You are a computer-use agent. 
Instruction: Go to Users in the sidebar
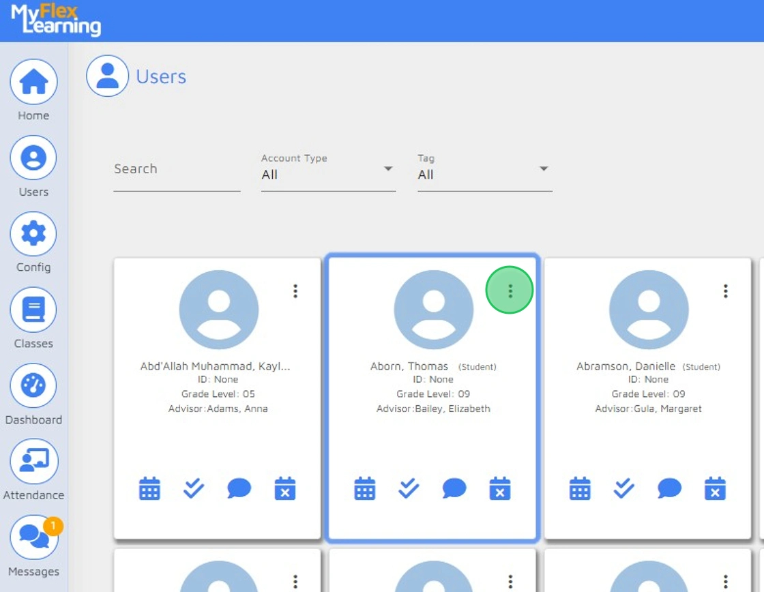coord(33,158)
